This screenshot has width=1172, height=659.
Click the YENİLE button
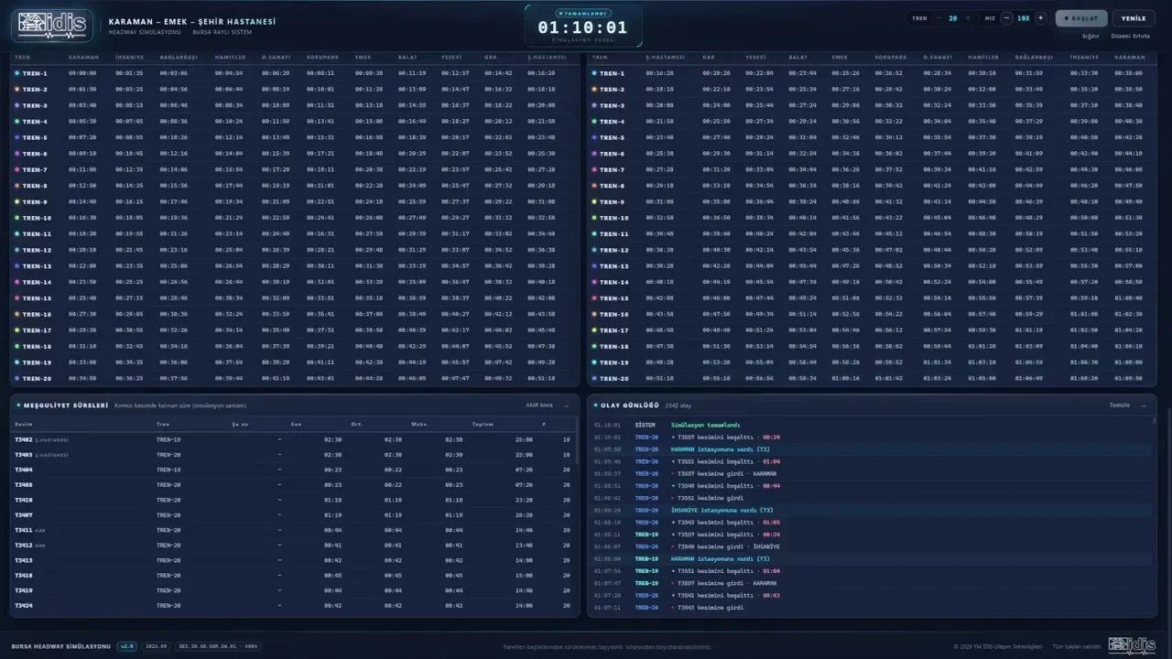[1134, 18]
